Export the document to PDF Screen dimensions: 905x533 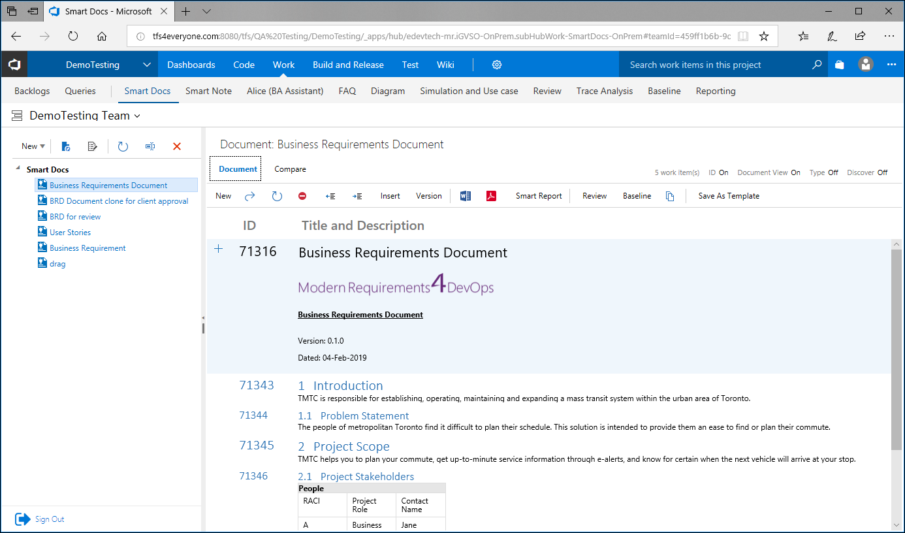click(x=491, y=196)
